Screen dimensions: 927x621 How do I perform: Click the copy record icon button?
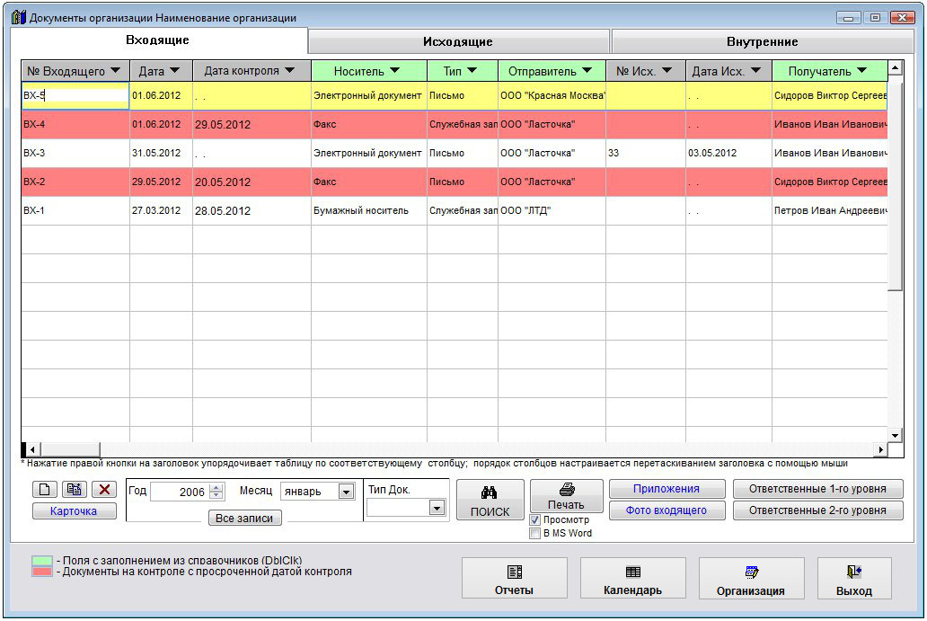75,490
